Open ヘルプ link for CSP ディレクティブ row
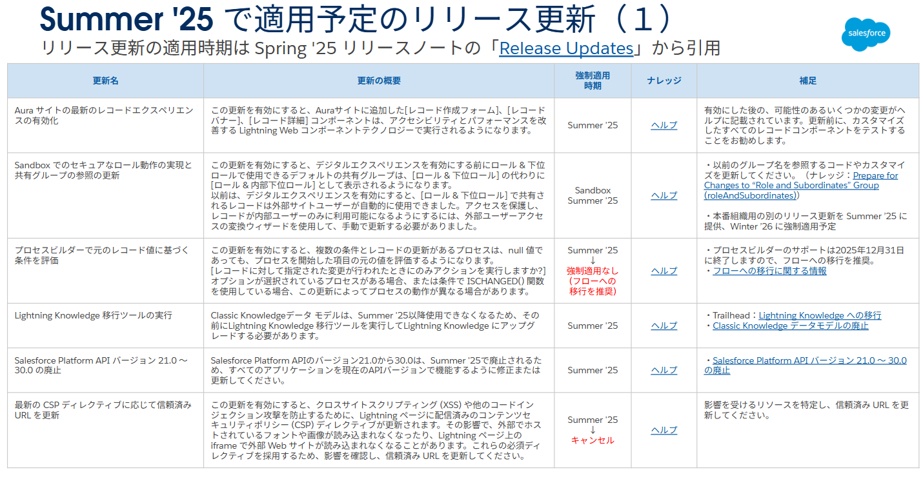 click(664, 430)
